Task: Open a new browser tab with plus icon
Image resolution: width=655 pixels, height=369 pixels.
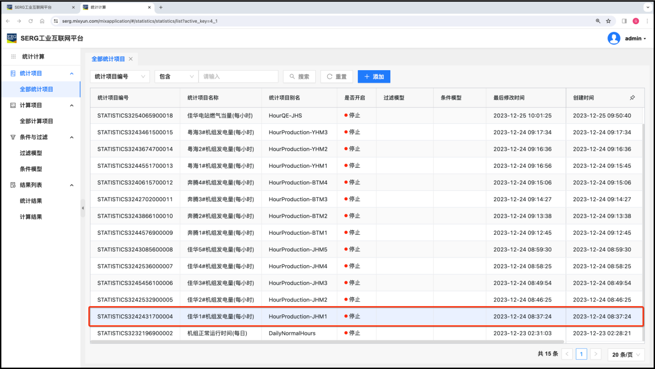Action: (161, 7)
